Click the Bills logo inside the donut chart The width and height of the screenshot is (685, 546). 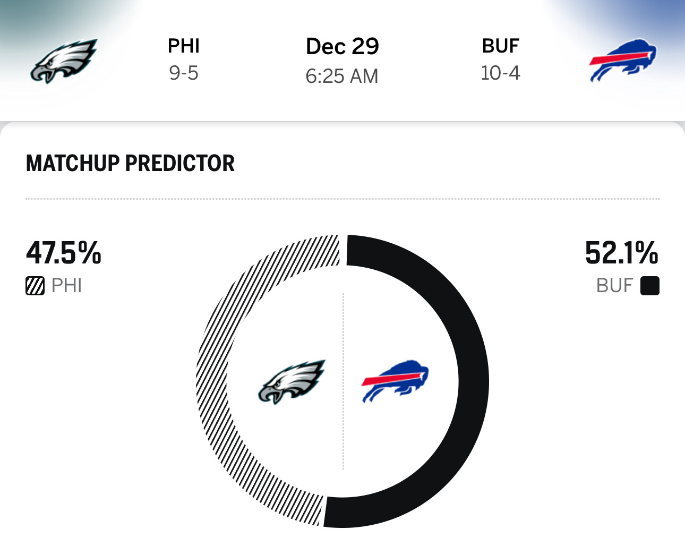(x=395, y=381)
